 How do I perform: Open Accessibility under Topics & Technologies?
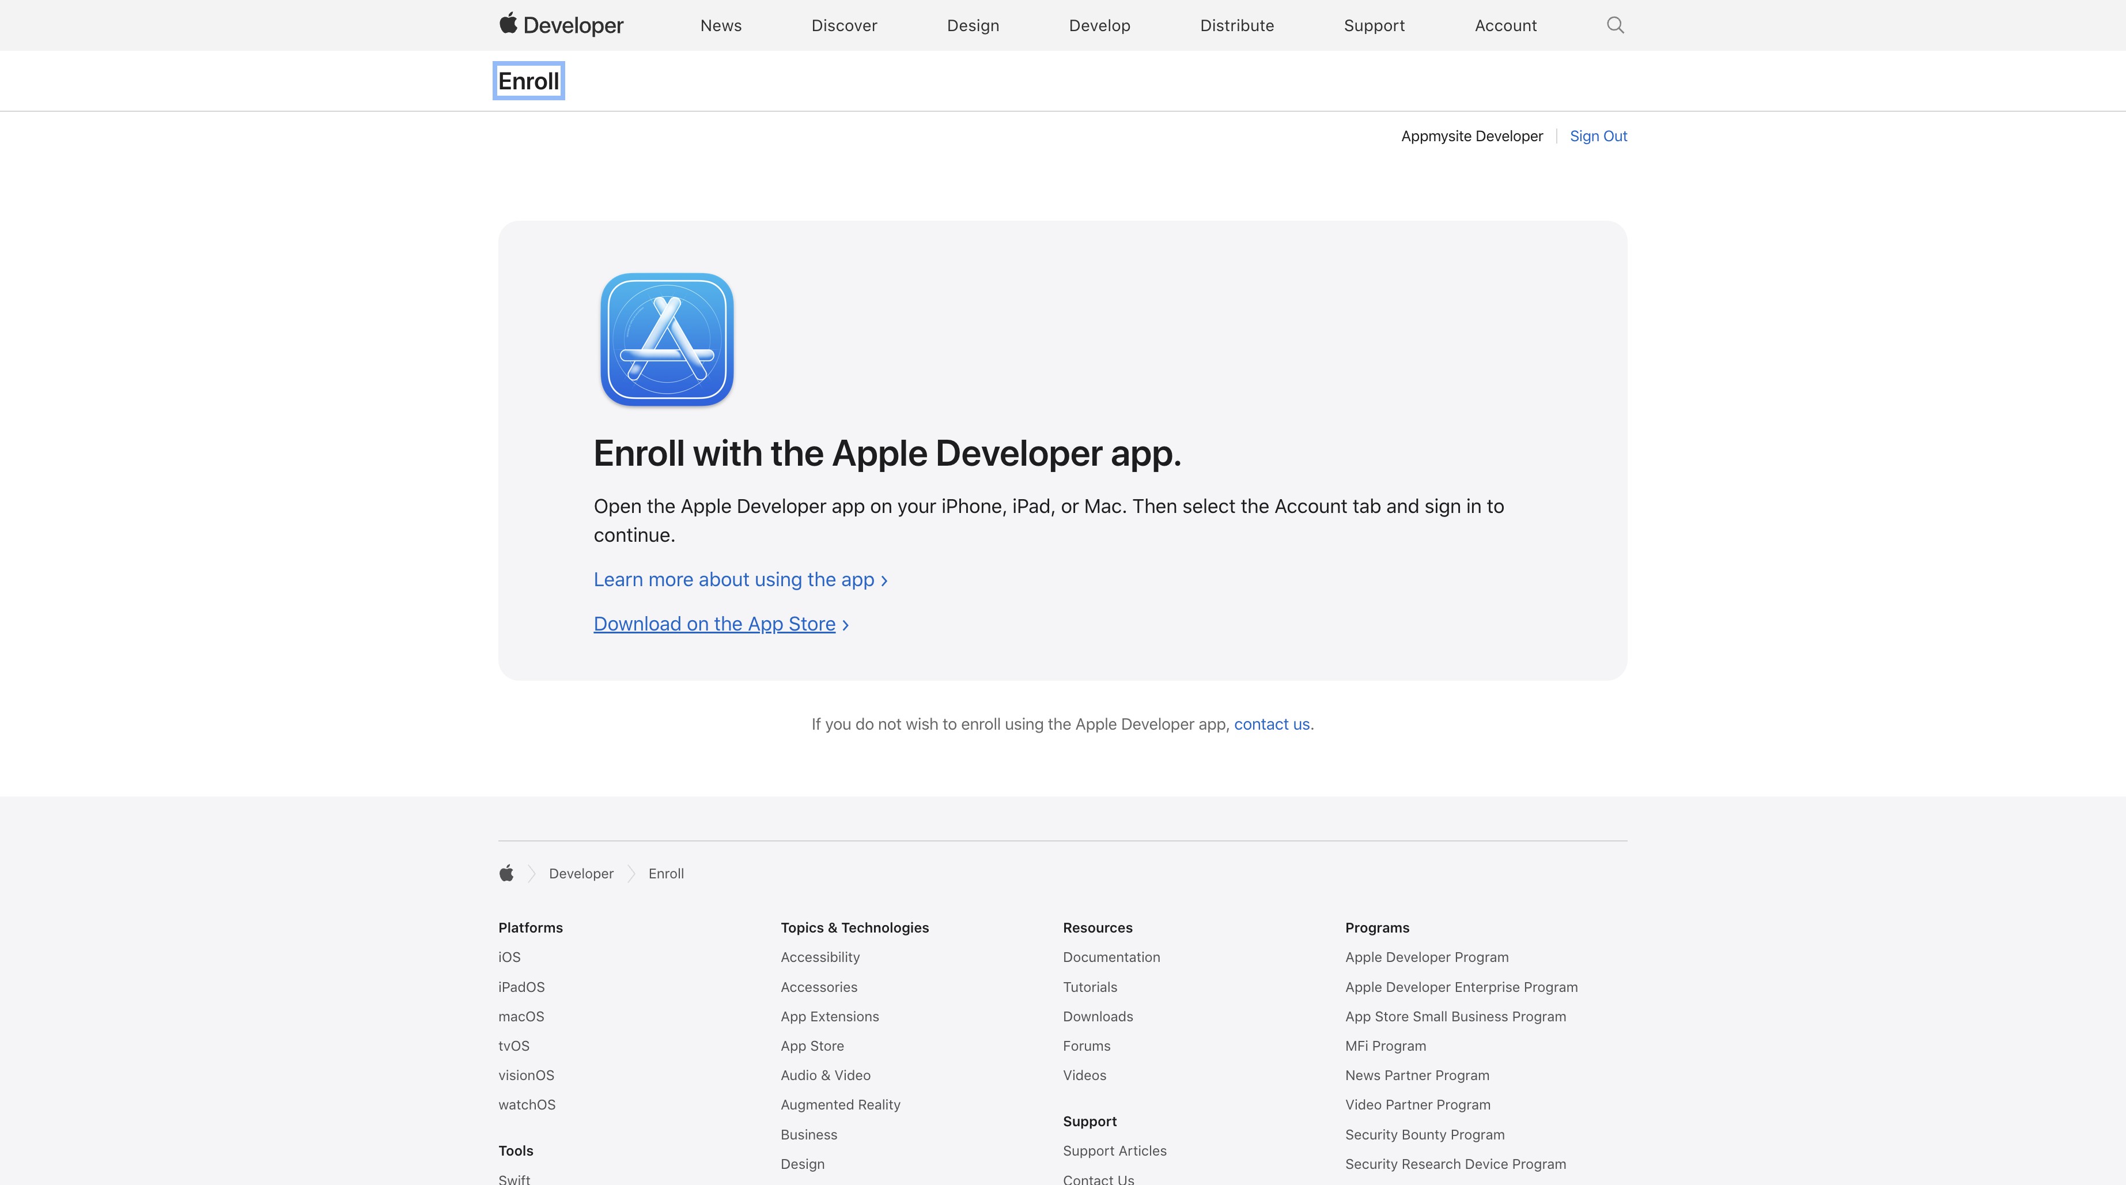coord(820,957)
